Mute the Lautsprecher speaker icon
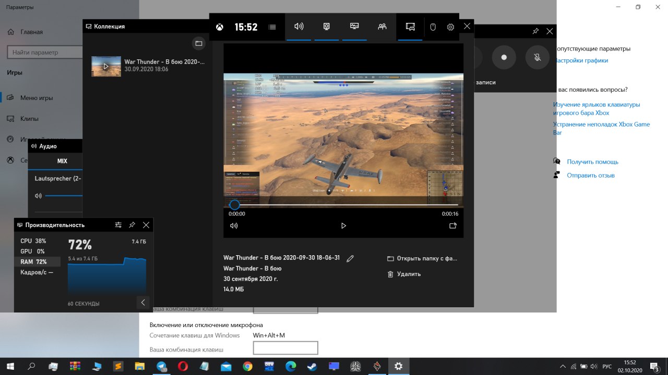This screenshot has width=668, height=375. [x=38, y=196]
